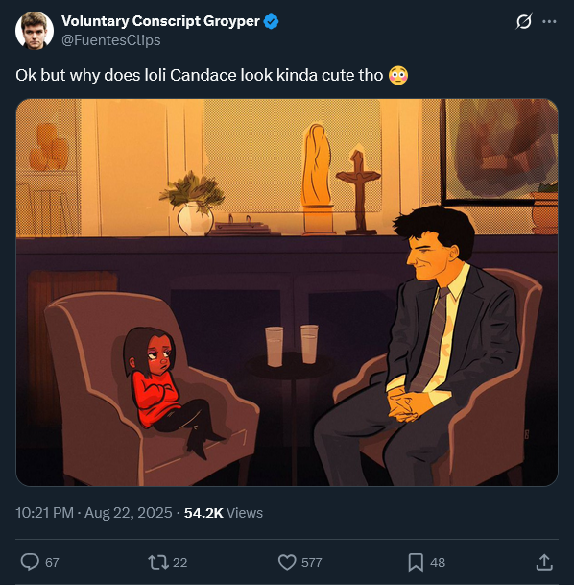Open the three-dot more options menu

[549, 22]
